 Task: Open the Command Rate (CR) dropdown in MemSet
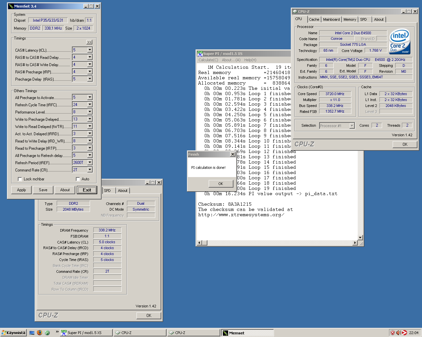click(90, 169)
